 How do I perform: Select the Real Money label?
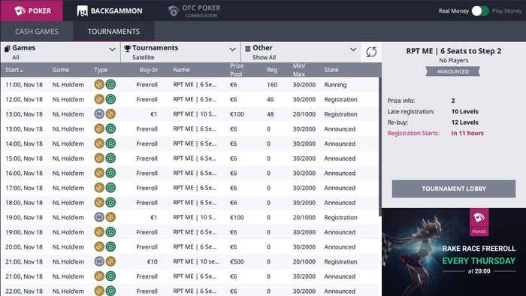click(454, 11)
